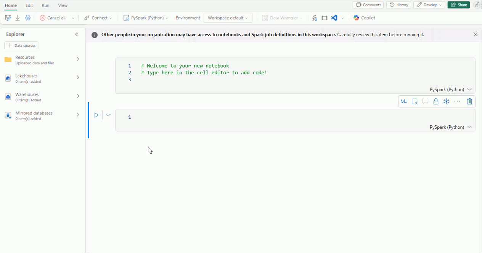Open Data Wrangler
This screenshot has width=482, height=253.
tap(282, 18)
